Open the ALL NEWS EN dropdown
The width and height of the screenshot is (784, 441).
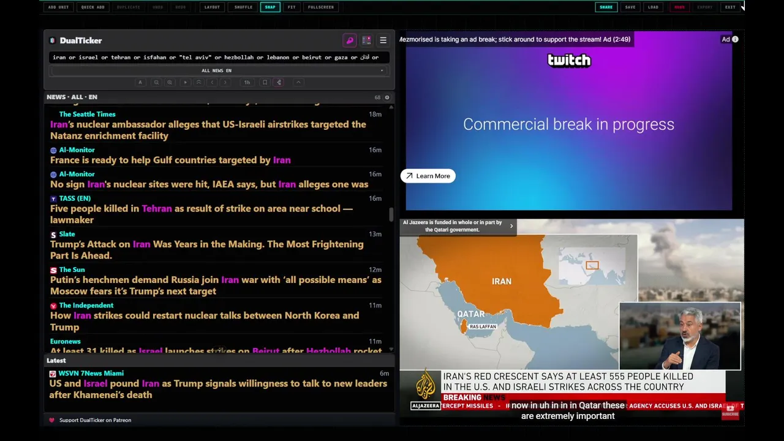click(x=219, y=70)
